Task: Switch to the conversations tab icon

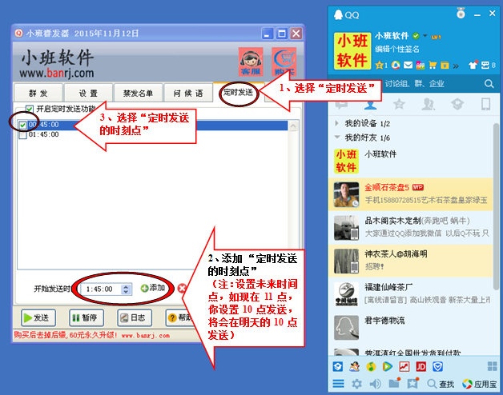Action: click(342, 104)
